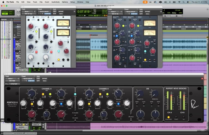Image resolution: width=209 pixels, height=135 pixels.
Task: Click BYPASS in Portico II window
Action: 44,79
